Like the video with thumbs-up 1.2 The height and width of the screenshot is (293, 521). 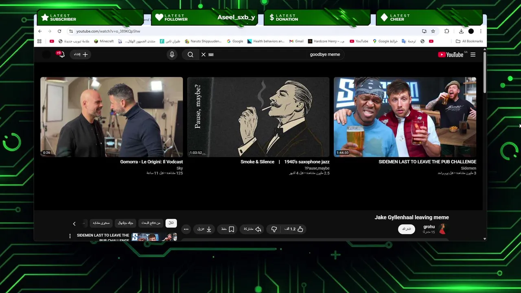point(294,229)
